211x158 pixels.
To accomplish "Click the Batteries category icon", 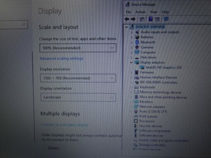I will (x=137, y=37).
